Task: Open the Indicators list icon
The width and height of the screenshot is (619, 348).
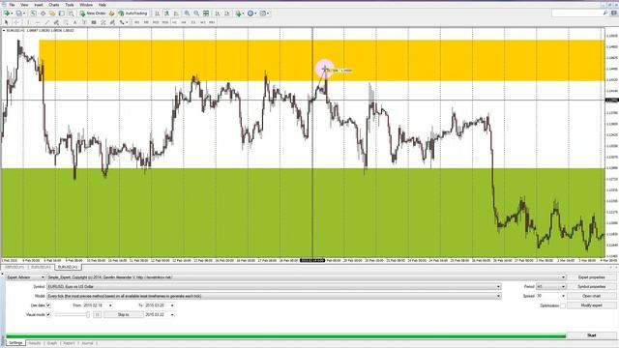Action: [240, 14]
